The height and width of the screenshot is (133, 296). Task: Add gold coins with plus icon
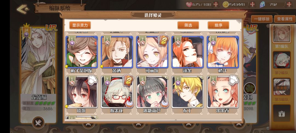[x=252, y=4]
